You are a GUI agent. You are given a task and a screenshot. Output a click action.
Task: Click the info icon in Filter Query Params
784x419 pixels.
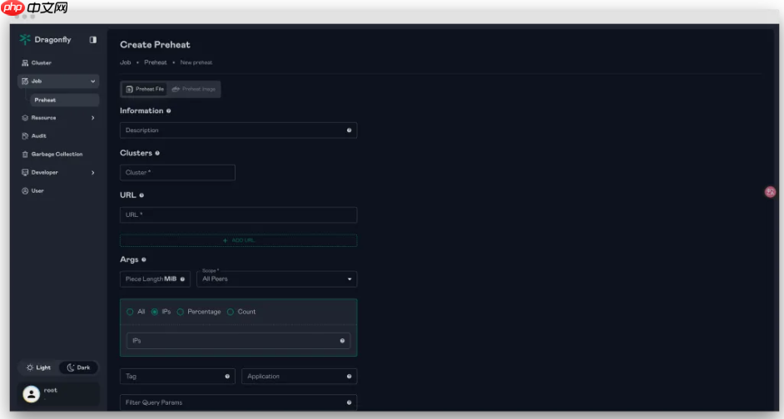coord(349,402)
